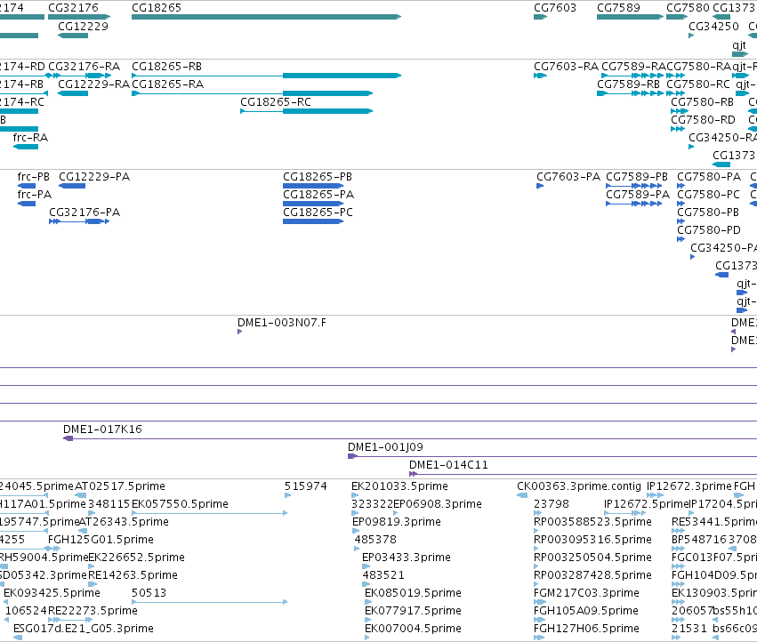757x642 pixels.
Task: Click EST FGH105A09.5prime
Action: click(x=539, y=621)
